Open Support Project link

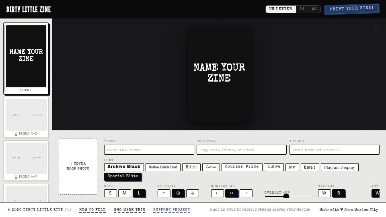[172, 210]
